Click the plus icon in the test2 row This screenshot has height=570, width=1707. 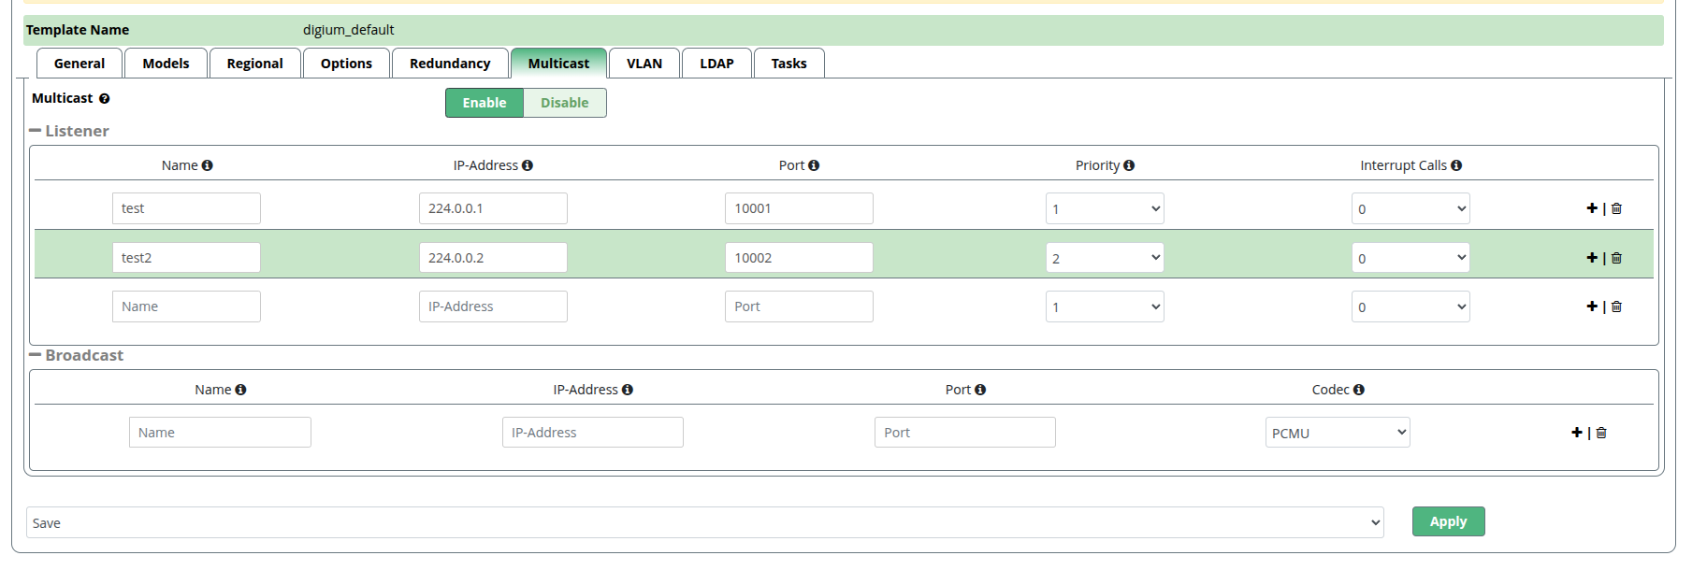(x=1591, y=258)
